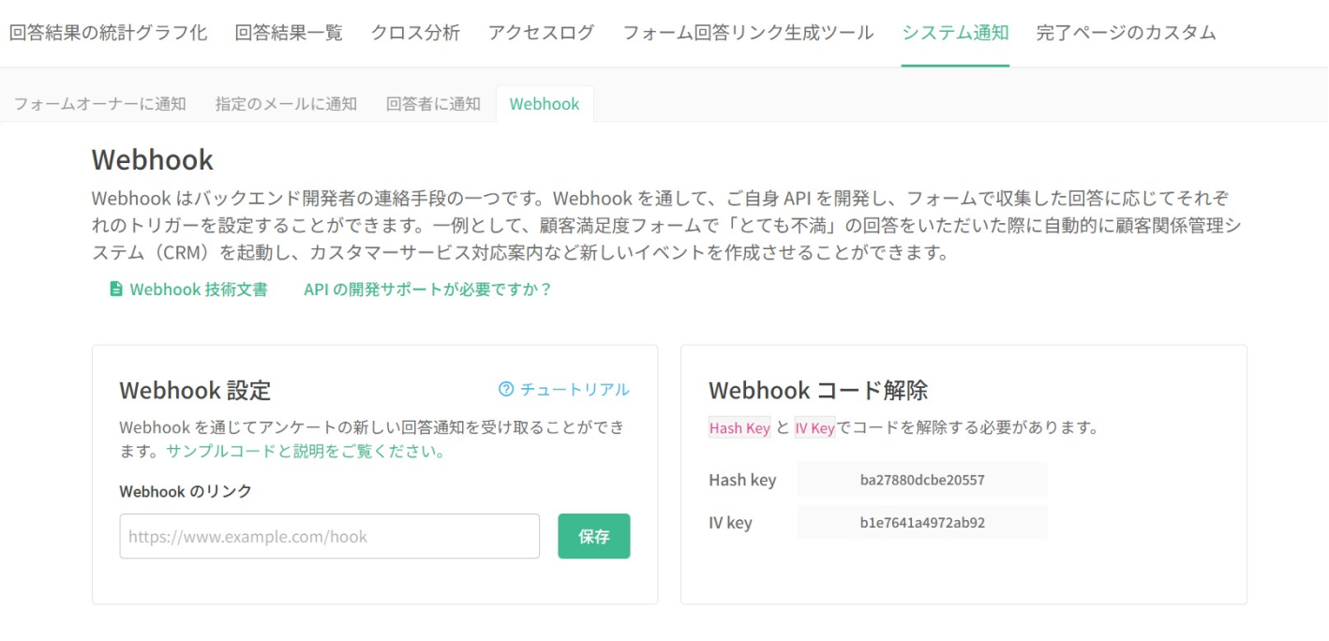
Task: Open the 完了ページのカスタム tab
Action: [1126, 33]
